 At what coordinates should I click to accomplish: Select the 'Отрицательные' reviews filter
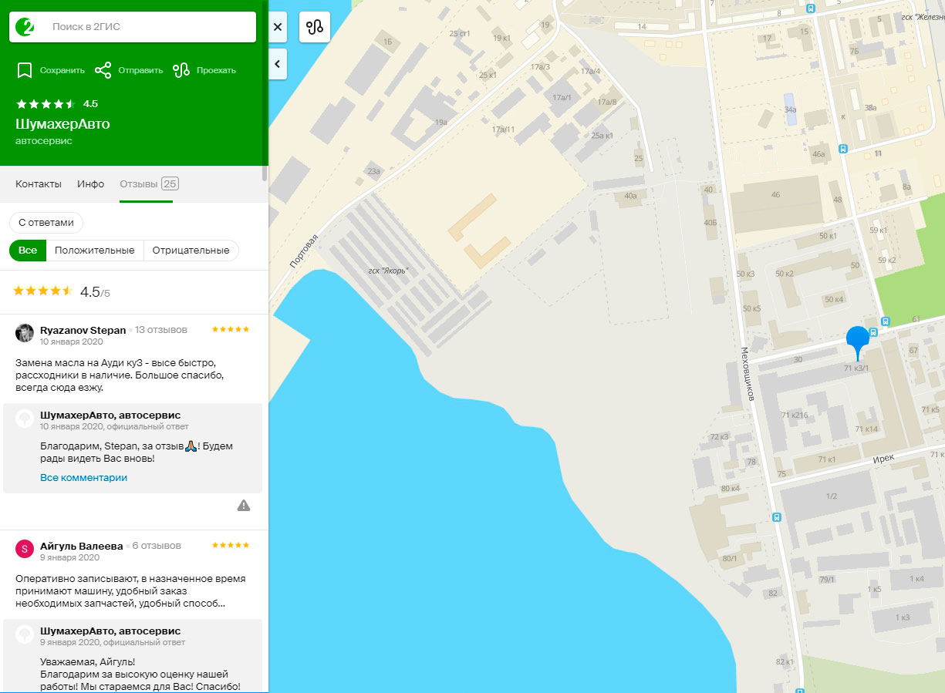pyautogui.click(x=191, y=251)
